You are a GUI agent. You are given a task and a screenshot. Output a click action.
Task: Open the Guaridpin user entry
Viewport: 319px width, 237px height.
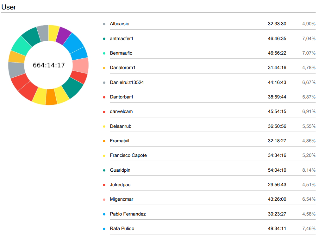[120, 170]
